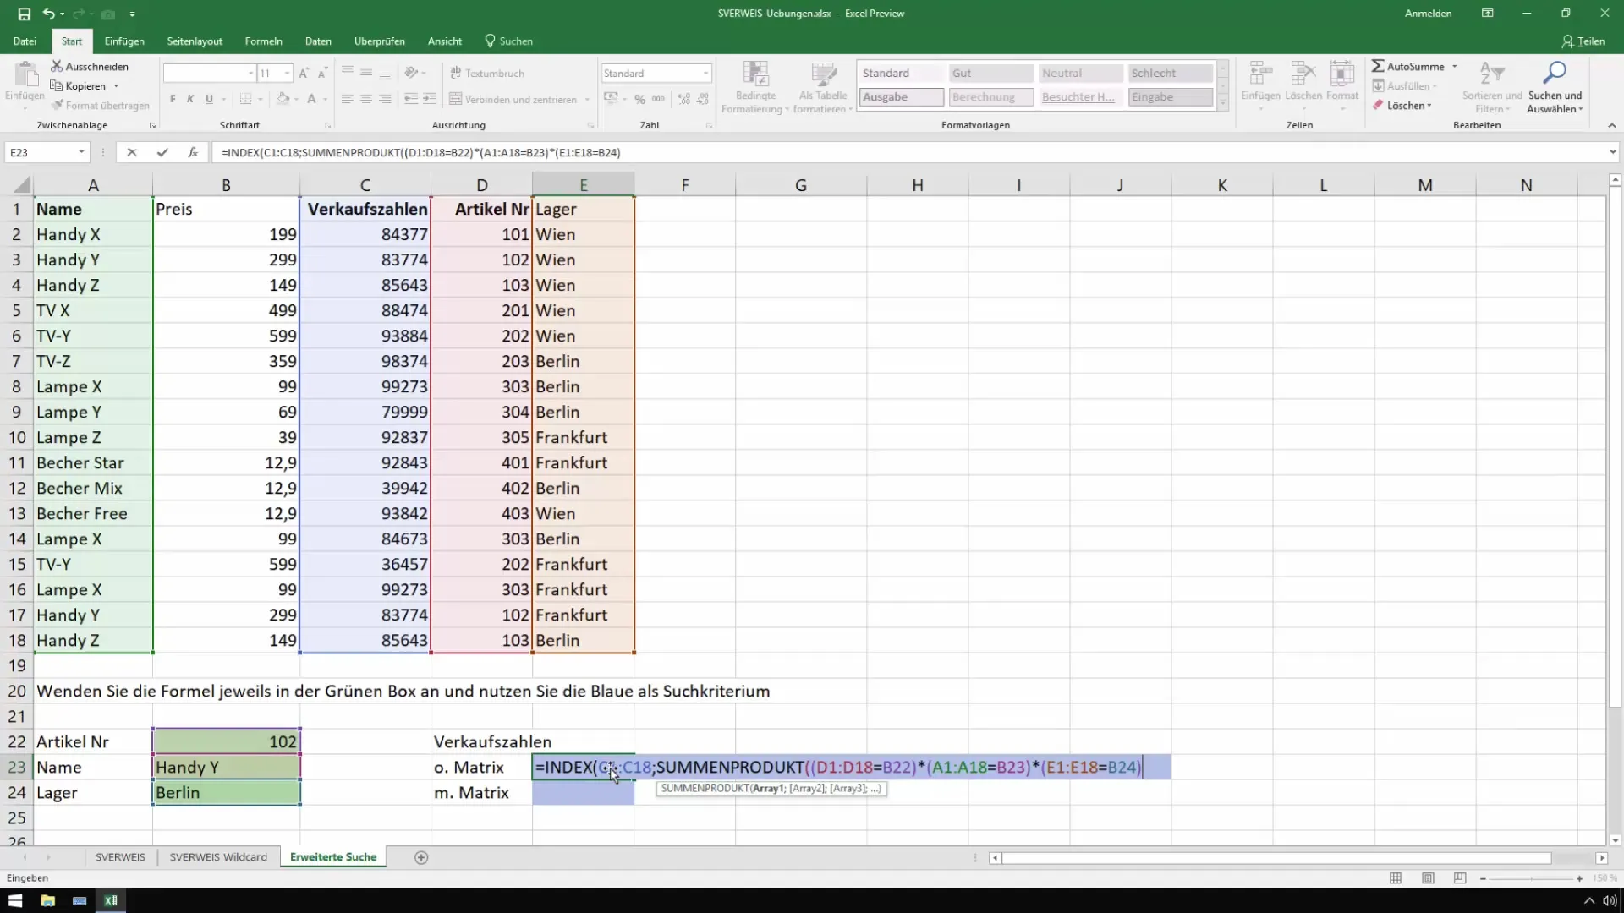Click the Undo arrow in quick access toolbar
Screen dimensions: 1624x913
pyautogui.click(x=49, y=14)
